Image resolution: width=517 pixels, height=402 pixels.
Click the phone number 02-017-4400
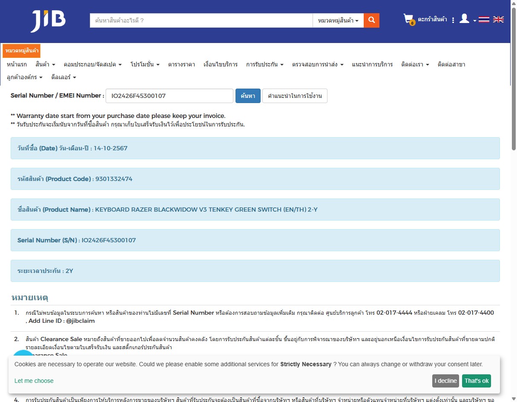pyautogui.click(x=476, y=313)
